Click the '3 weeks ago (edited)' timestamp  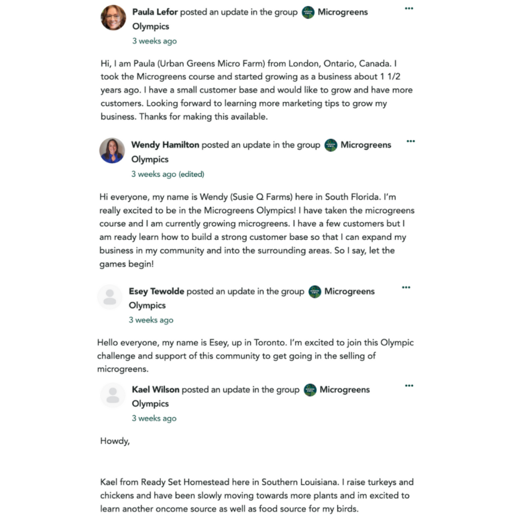coord(168,174)
